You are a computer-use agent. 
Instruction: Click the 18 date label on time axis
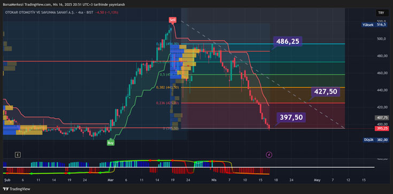(x=276, y=180)
